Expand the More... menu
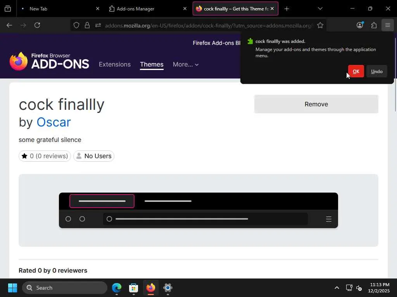The height and width of the screenshot is (297, 397). (186, 65)
